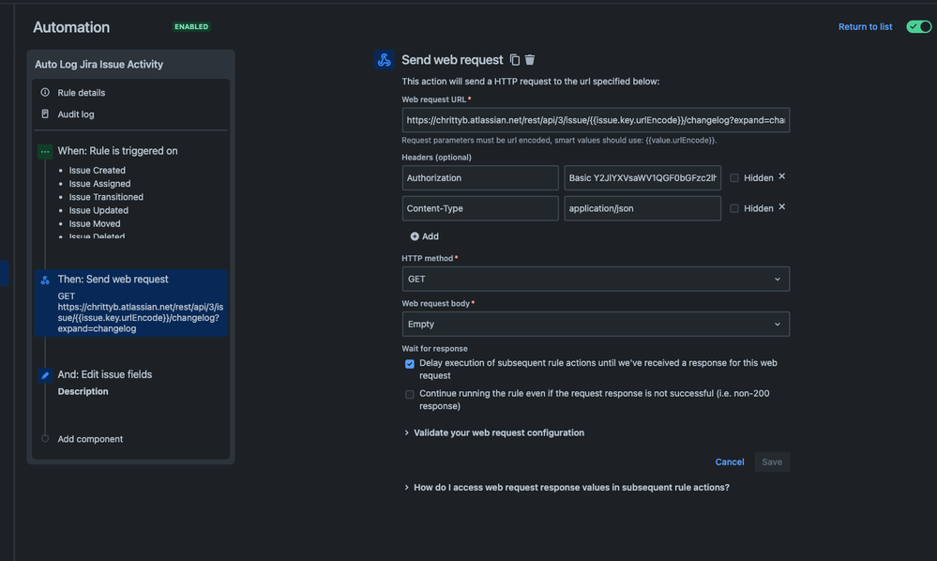
Task: Click the Send web request icon in rule tree
Action: [45, 280]
